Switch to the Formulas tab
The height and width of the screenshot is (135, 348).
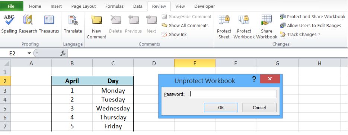[x=114, y=6]
